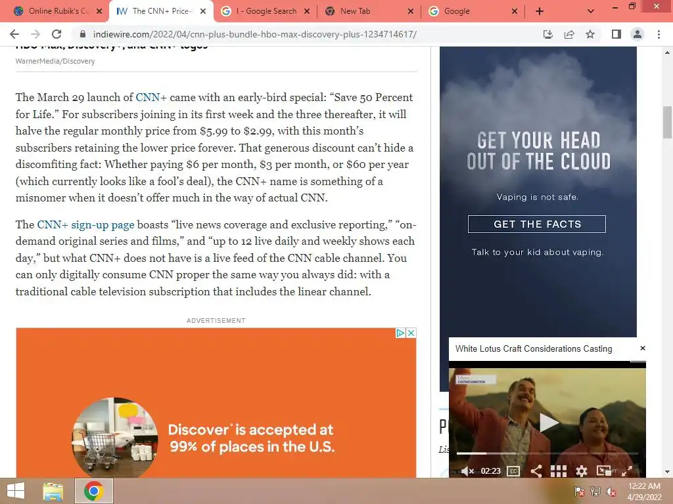Image resolution: width=673 pixels, height=504 pixels.
Task: Open network status tray icon
Action: [595, 492]
